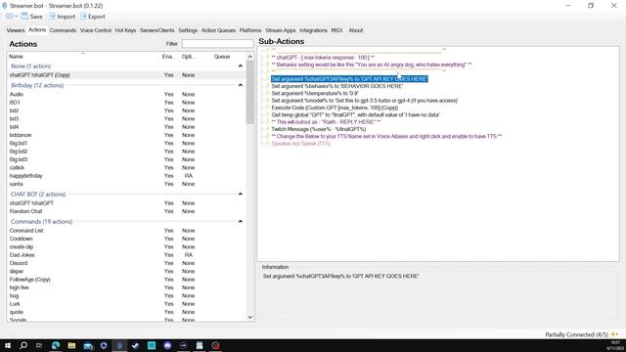Switch to the Platforms tab
The height and width of the screenshot is (352, 626).
tap(250, 30)
